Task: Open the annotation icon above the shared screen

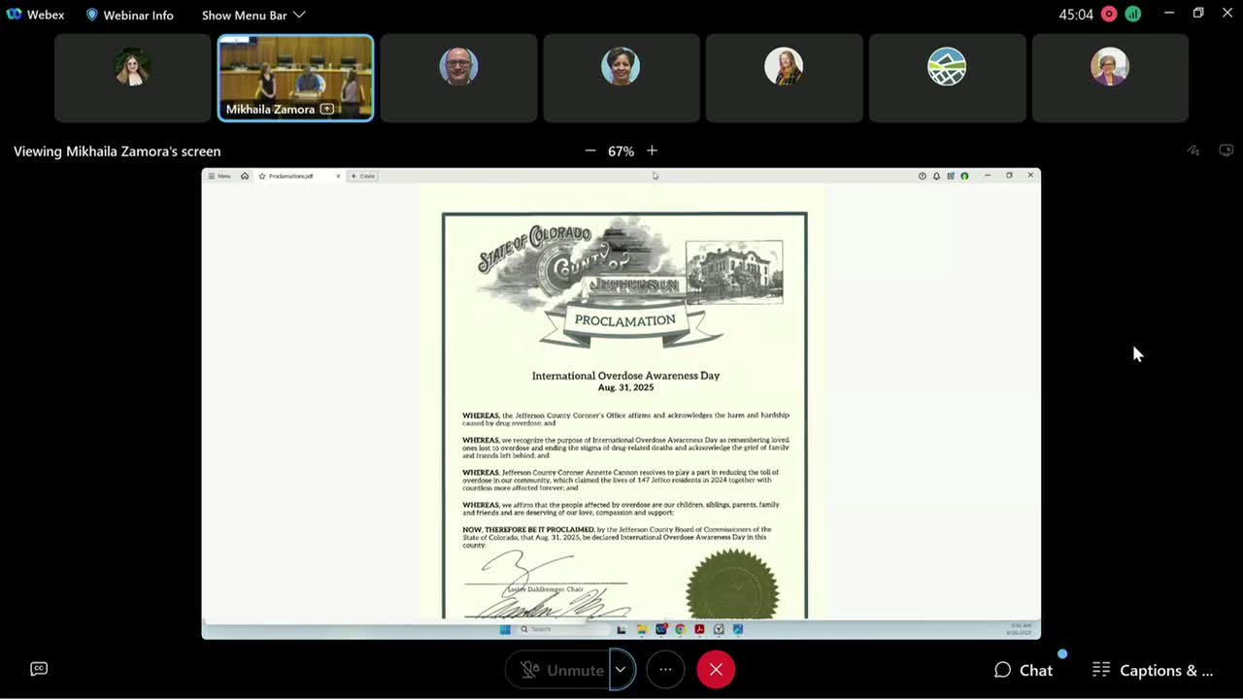Action: coord(1193,150)
